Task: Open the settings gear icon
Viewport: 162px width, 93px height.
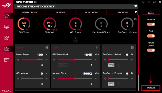Action: pyautogui.click(x=143, y=2)
